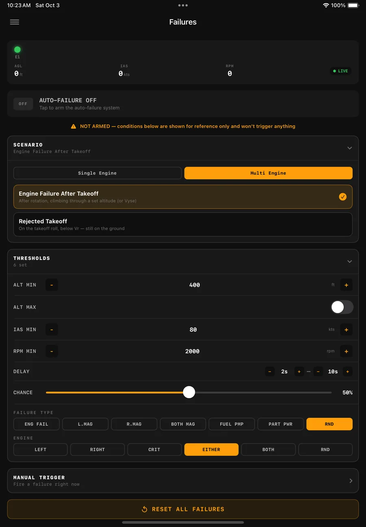Screen dimensions: 366x527
Task: Open the hamburger menu
Action: tap(15, 22)
